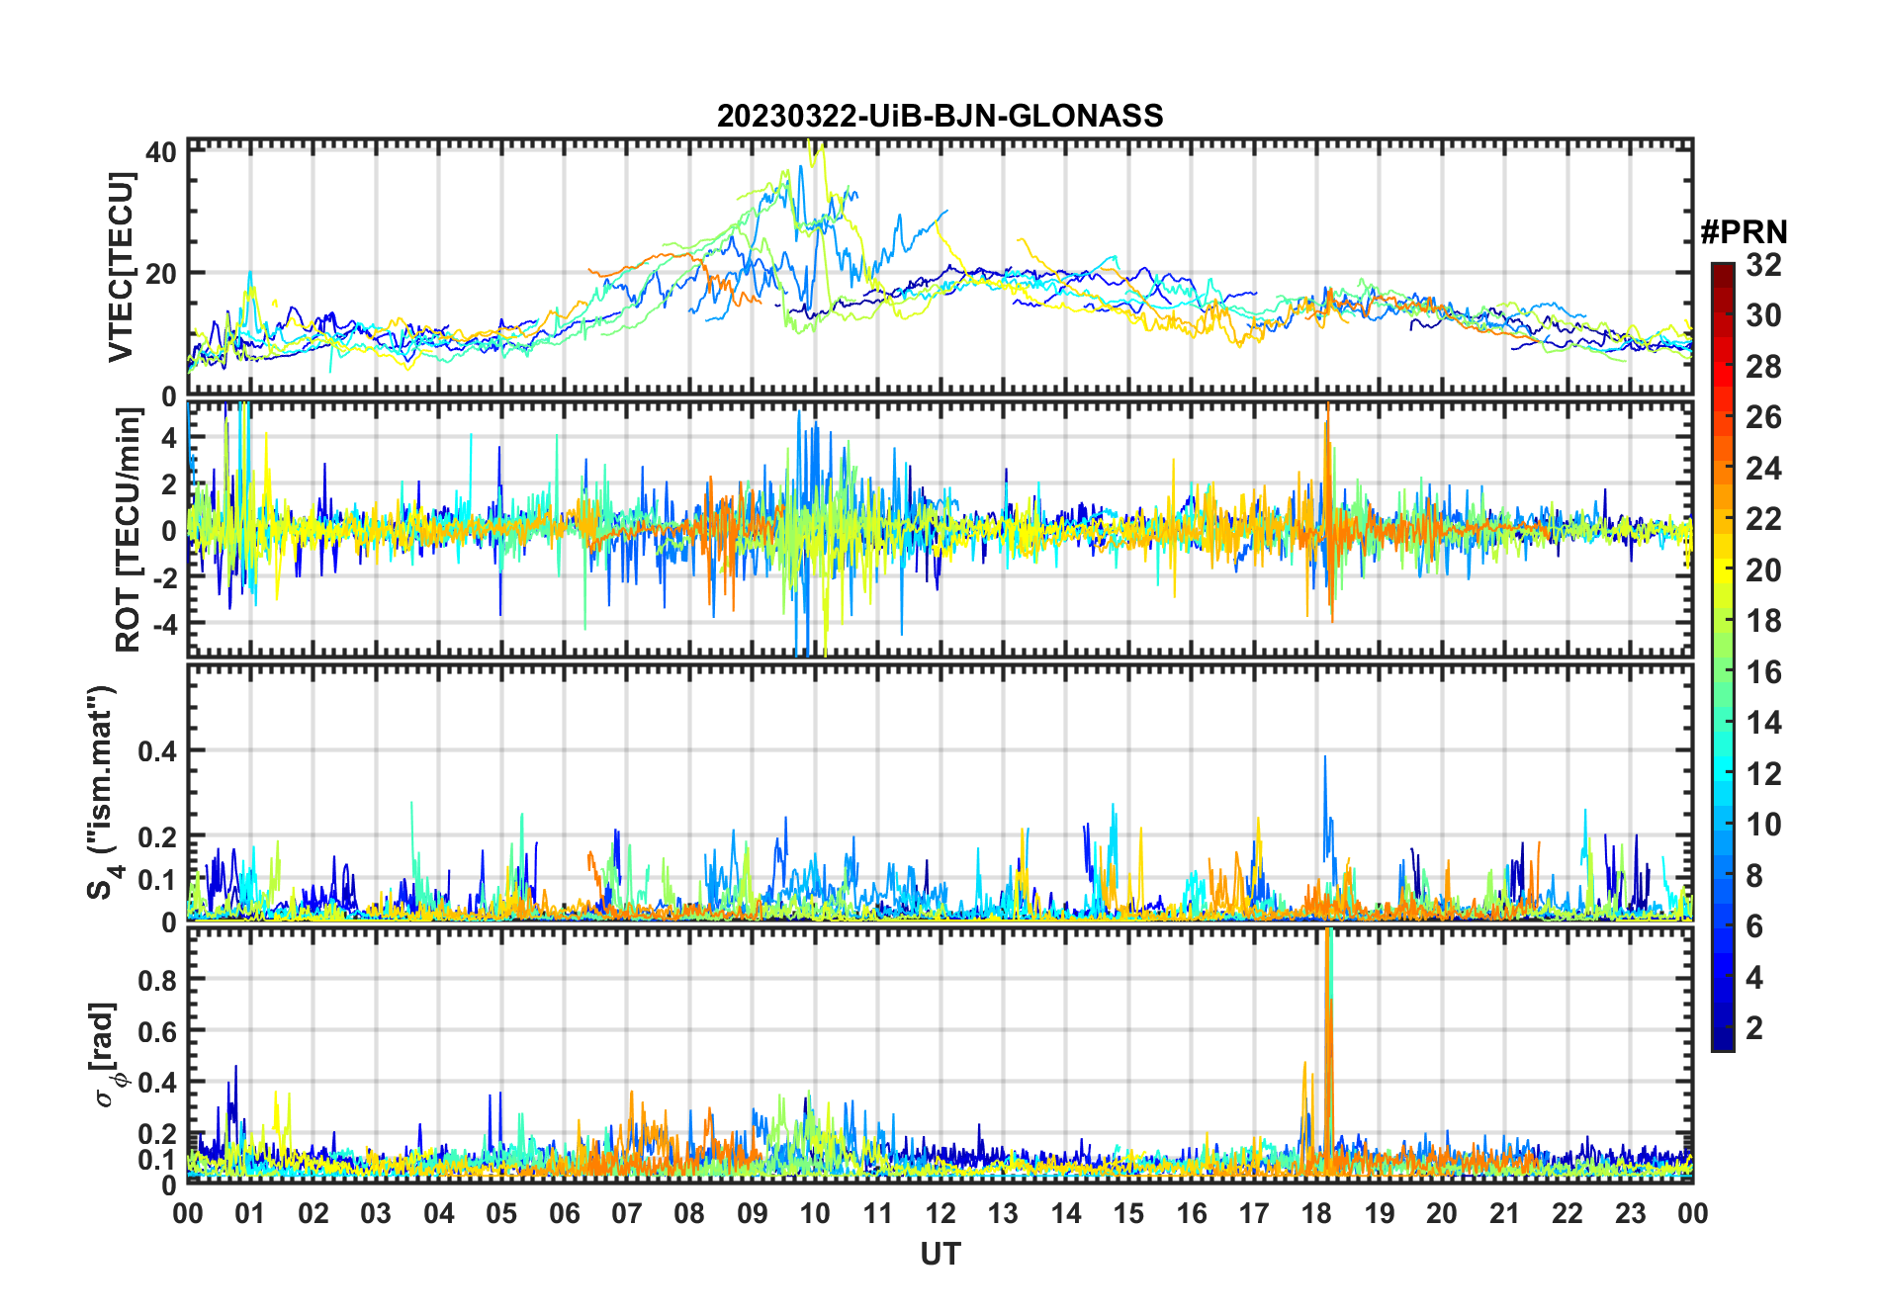Select colorbar tick label 24

[1763, 469]
